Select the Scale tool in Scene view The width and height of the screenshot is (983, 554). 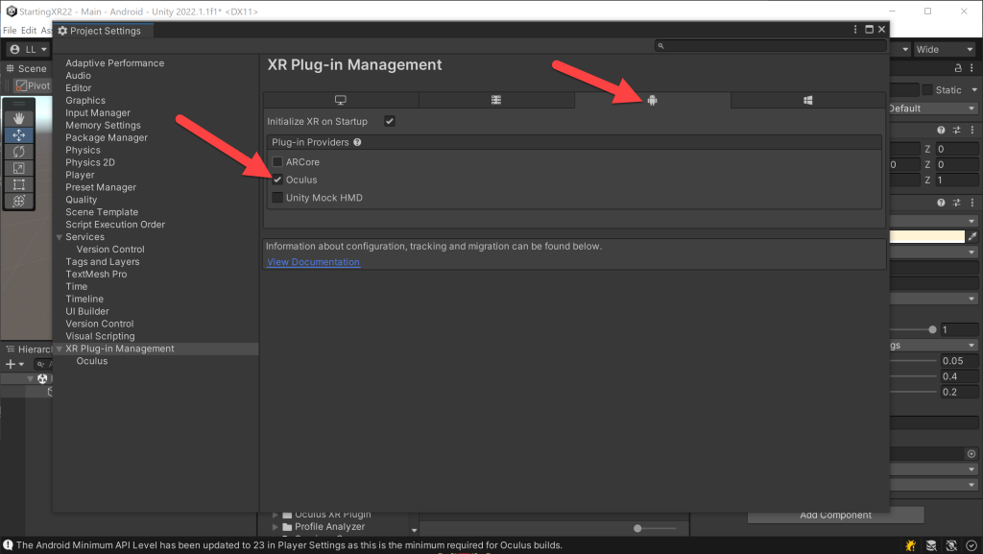click(x=19, y=168)
